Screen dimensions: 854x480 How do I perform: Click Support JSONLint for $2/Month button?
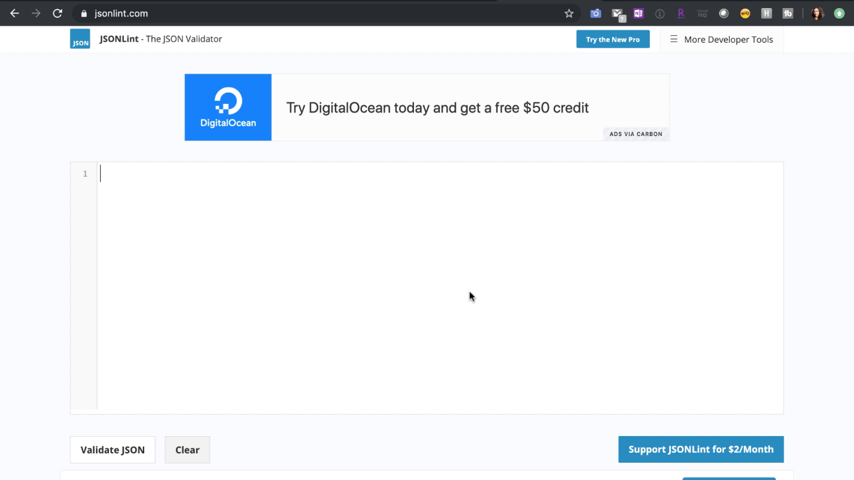(701, 450)
